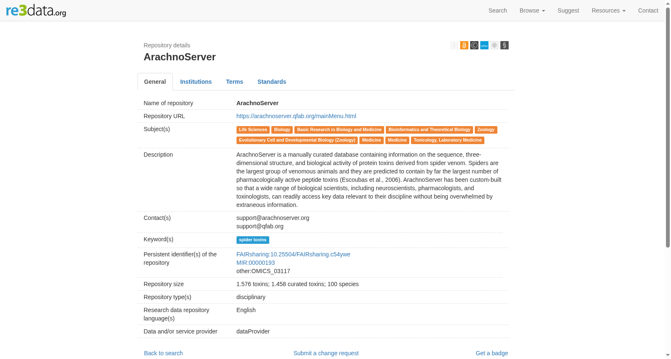Open the Contact page

648,10
